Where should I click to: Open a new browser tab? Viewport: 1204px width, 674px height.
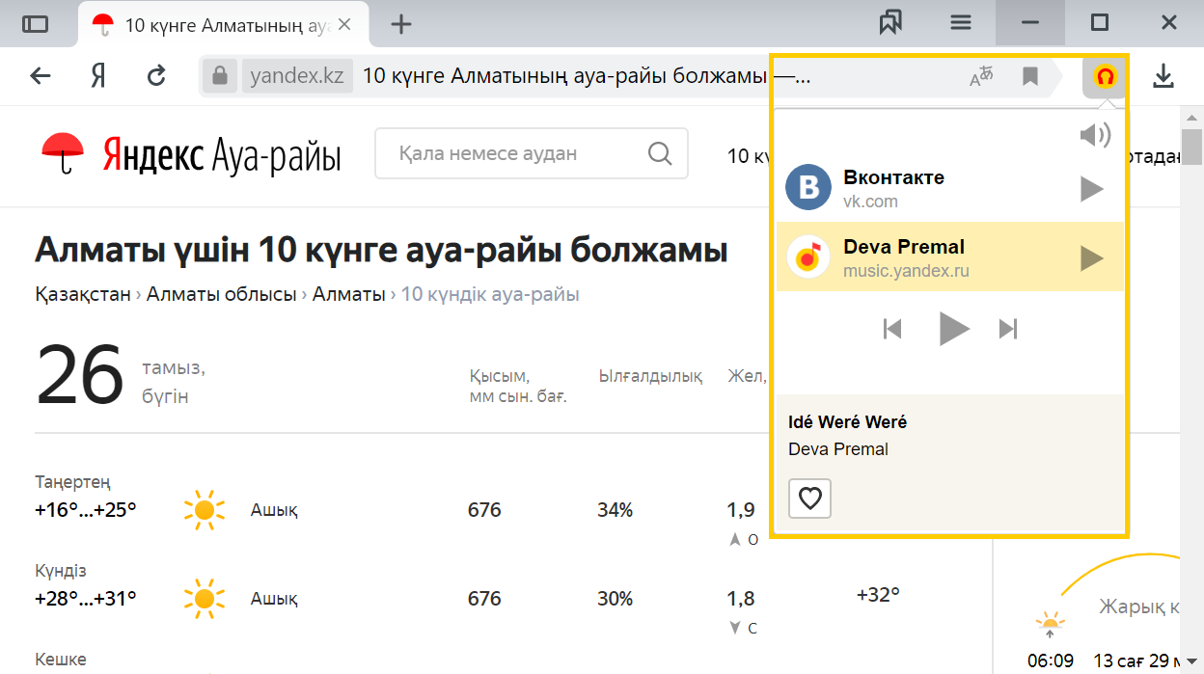click(401, 24)
